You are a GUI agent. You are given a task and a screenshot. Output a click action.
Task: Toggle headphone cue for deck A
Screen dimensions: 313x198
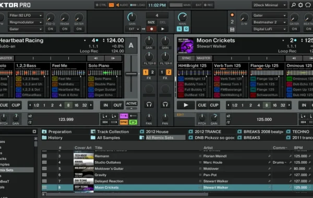tap(149, 105)
